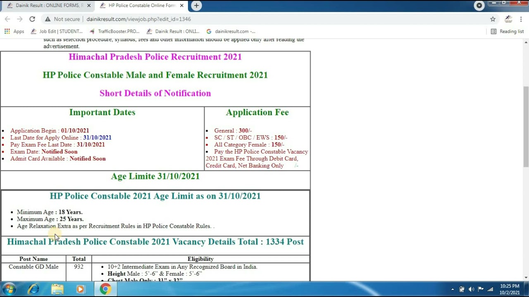Viewport: 529px width, 297px height.
Task: Open the dainikresult.com Google bookmark
Action: tap(231, 31)
